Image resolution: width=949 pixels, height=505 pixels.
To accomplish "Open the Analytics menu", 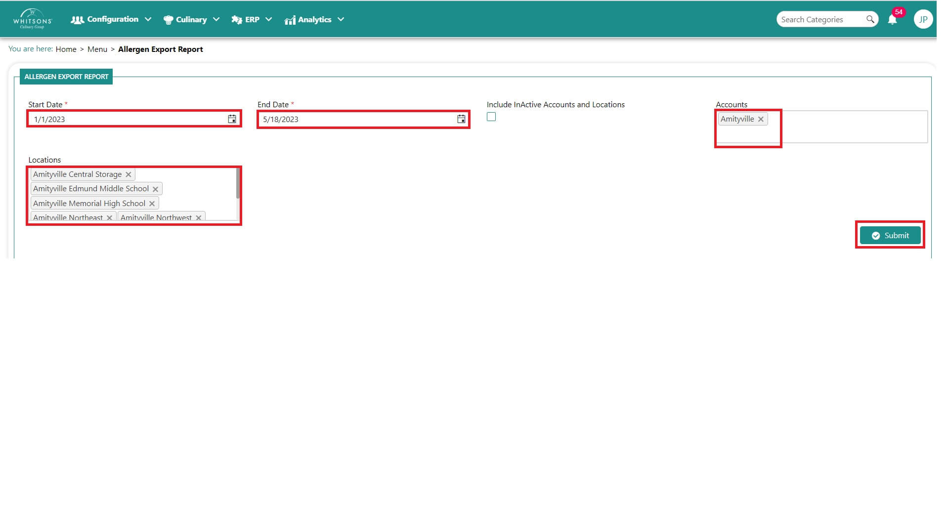I will [314, 19].
